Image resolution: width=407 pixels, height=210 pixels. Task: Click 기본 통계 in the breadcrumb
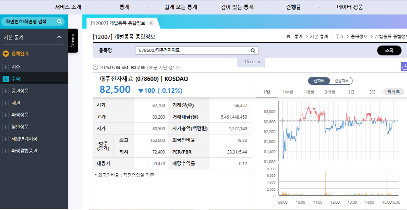319,37
